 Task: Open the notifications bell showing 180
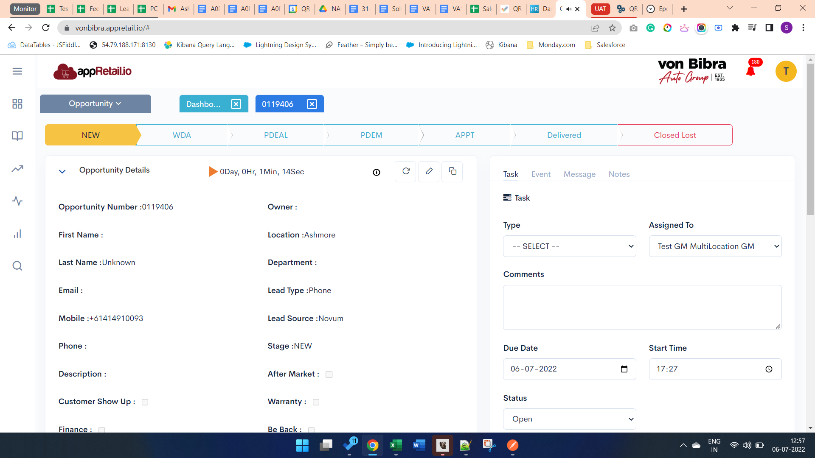750,71
